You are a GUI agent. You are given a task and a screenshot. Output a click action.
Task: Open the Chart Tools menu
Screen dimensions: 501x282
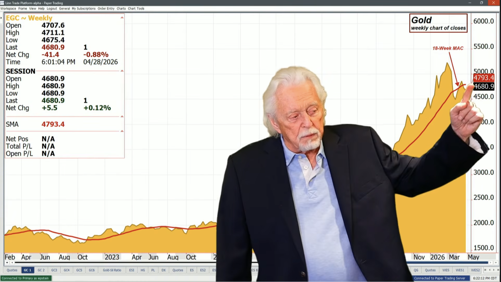point(136,9)
